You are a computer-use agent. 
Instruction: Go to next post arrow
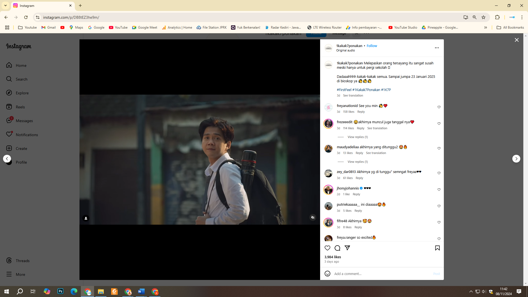[x=516, y=159]
